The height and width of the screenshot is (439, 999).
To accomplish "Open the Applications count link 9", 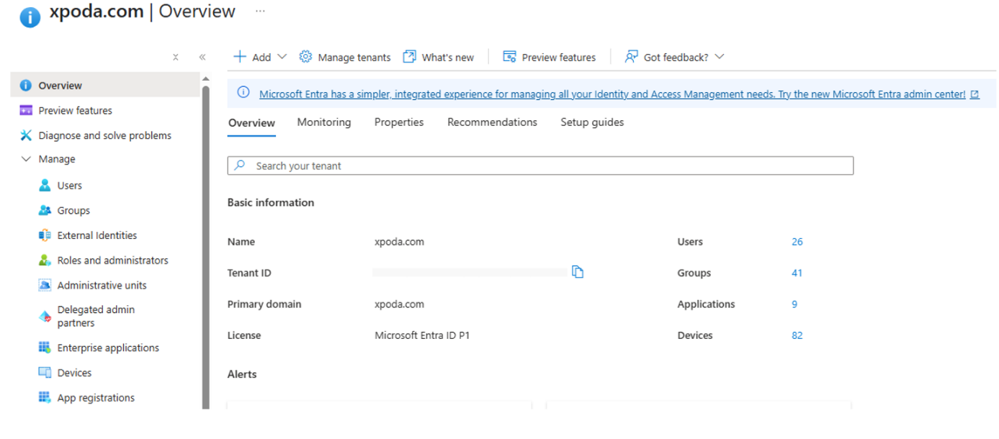I will pyautogui.click(x=794, y=304).
